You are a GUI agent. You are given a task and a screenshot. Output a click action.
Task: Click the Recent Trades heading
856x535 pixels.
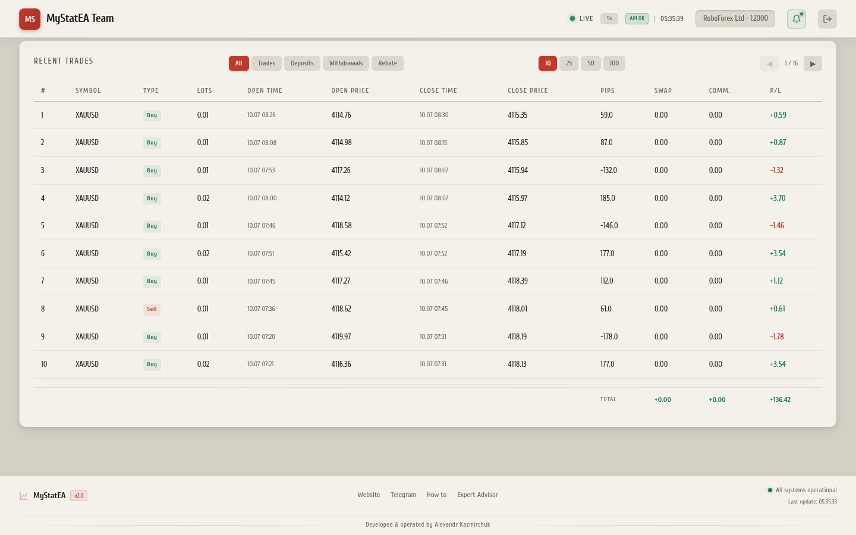[x=64, y=61]
